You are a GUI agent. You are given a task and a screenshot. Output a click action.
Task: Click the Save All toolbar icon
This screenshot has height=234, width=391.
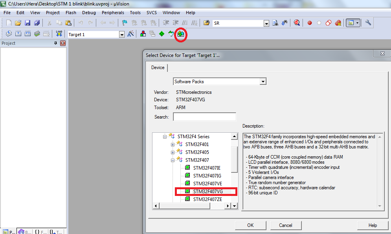[37, 23]
